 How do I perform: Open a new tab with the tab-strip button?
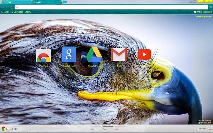(x=65, y=2)
